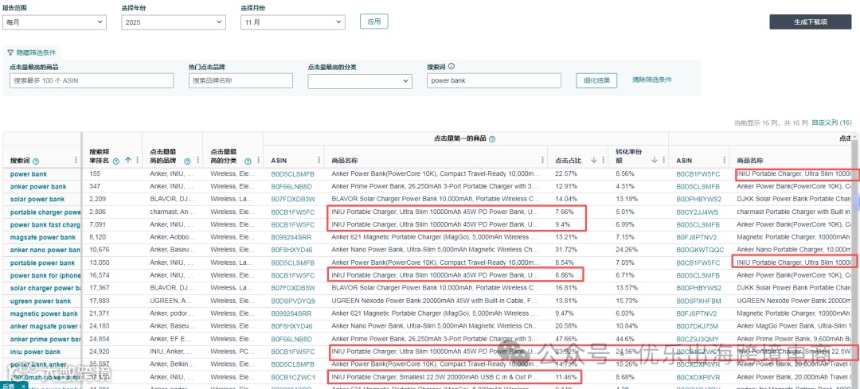Open ASIN B0DSPVDYQ9 link
Image resolution: width=860 pixels, height=389 pixels.
tap(293, 301)
